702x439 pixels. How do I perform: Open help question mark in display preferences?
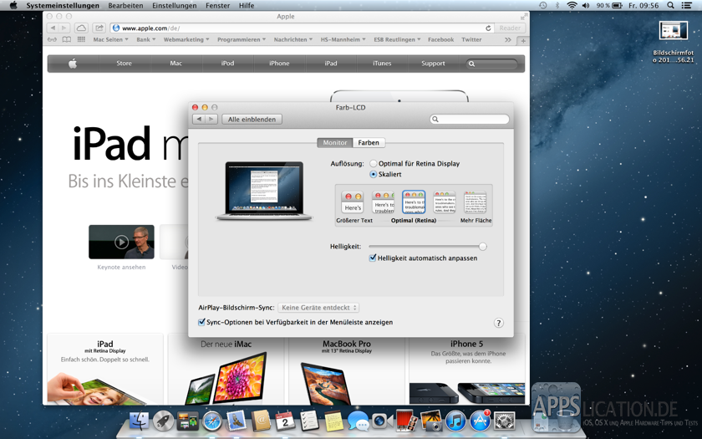pos(498,323)
